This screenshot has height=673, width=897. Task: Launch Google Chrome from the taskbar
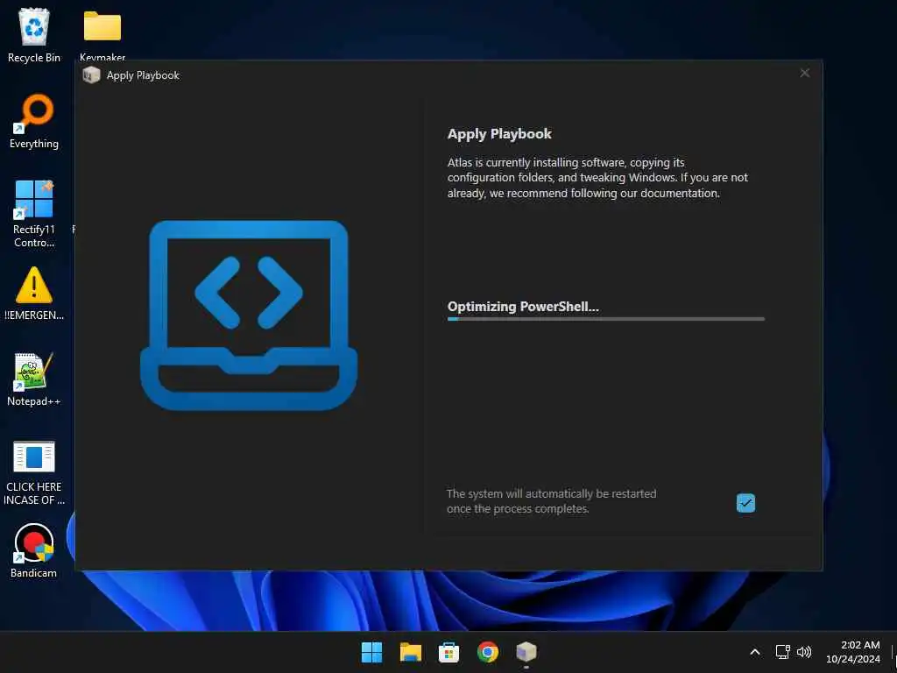pos(487,652)
